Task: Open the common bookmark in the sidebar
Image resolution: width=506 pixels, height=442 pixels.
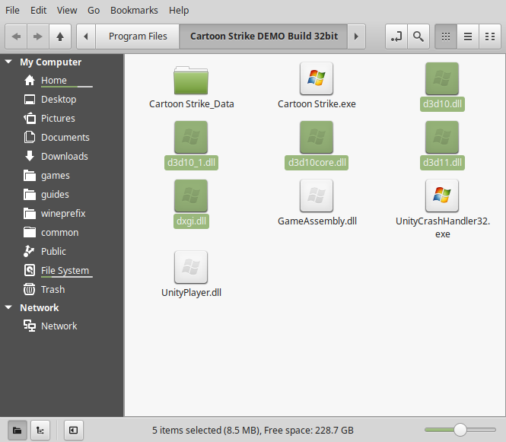Action: 59,233
